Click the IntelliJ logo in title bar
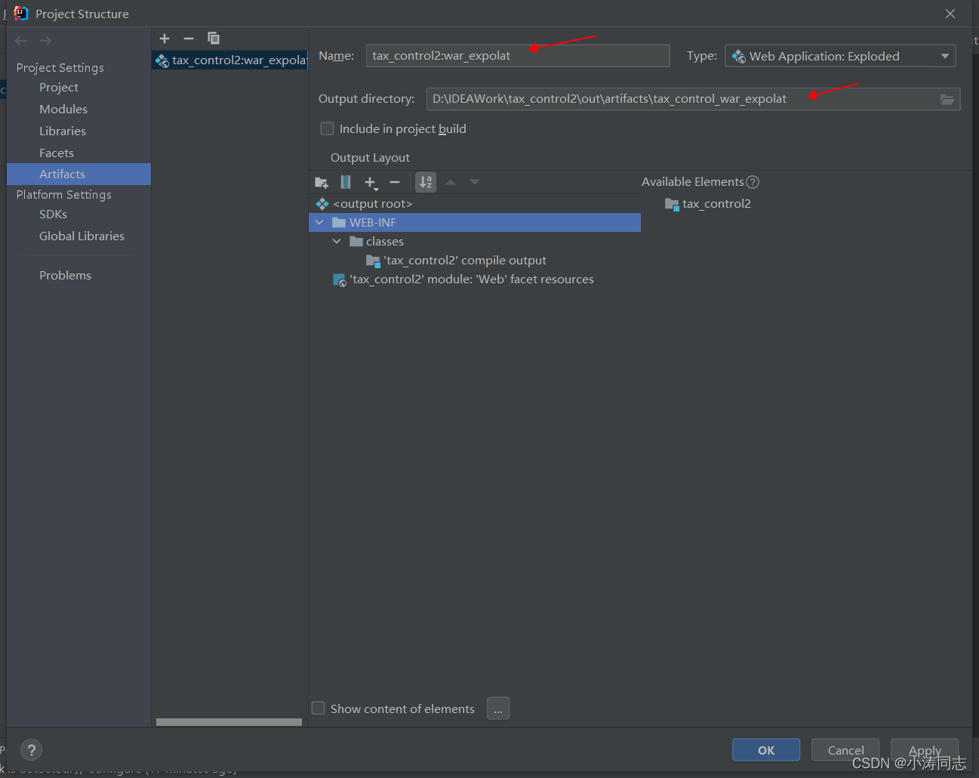 pyautogui.click(x=21, y=14)
